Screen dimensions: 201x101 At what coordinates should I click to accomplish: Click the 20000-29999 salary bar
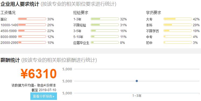pos(32,42)
